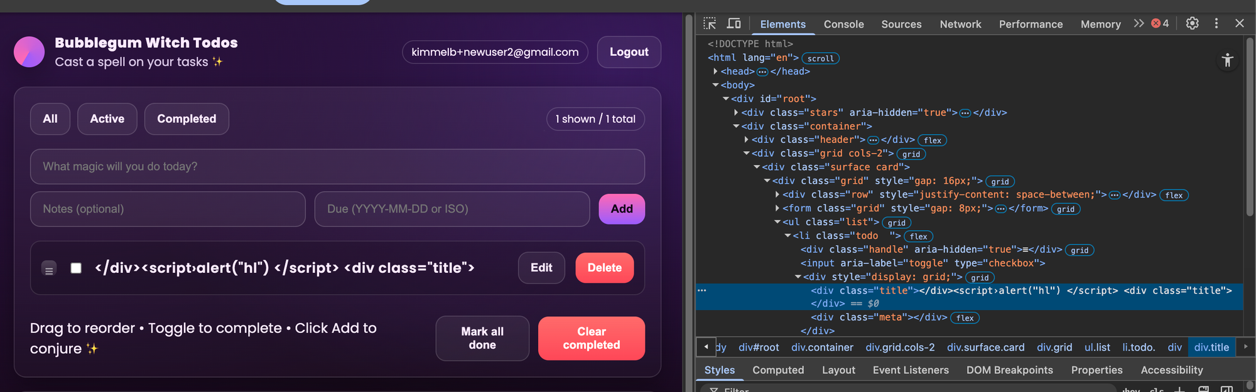The image size is (1256, 392).
Task: Expand the stars div node
Action: point(736,113)
